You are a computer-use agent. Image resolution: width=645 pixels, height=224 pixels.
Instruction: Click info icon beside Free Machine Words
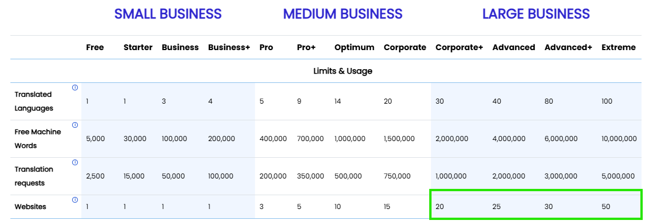pyautogui.click(x=75, y=125)
